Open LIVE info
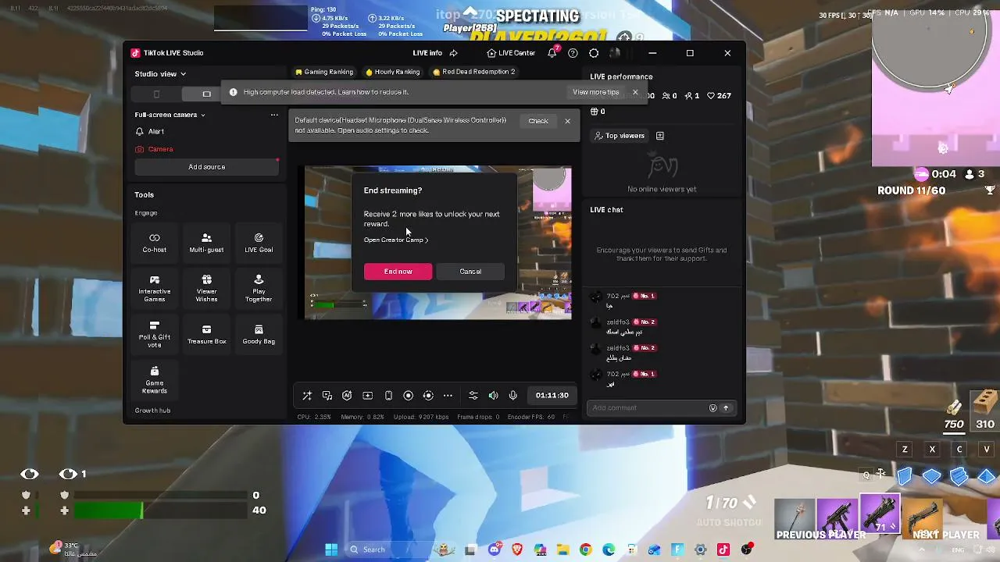This screenshot has width=1000, height=562. click(x=427, y=53)
